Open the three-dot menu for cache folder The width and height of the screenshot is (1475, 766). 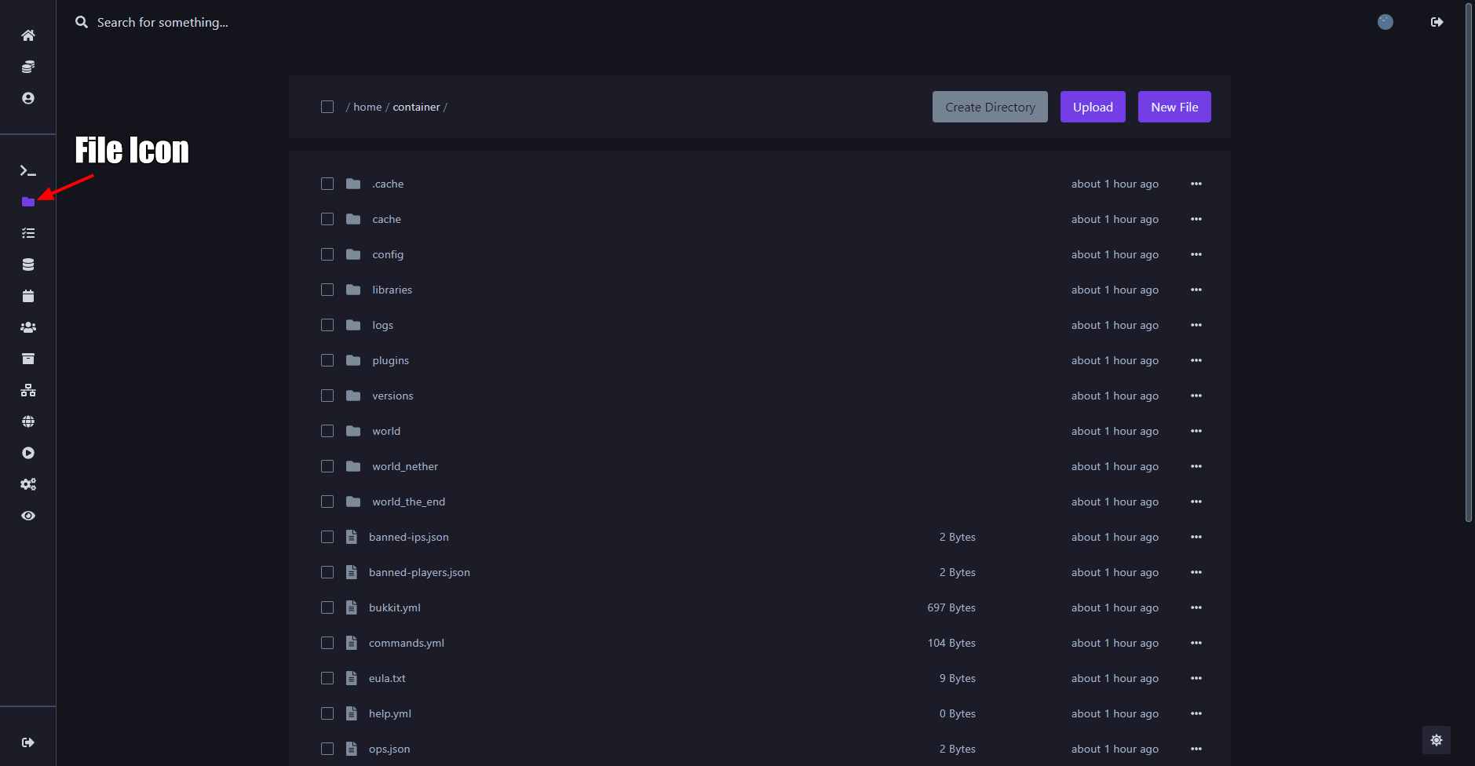tap(1196, 219)
